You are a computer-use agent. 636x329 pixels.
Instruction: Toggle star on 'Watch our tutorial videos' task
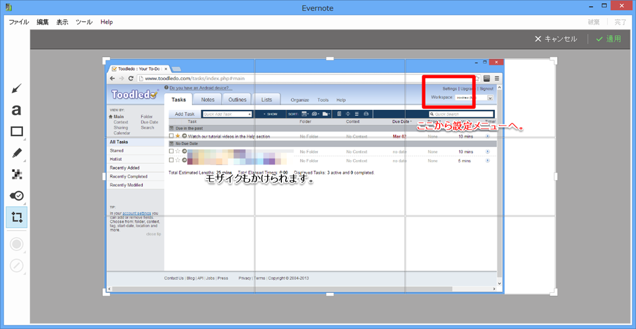click(177, 136)
